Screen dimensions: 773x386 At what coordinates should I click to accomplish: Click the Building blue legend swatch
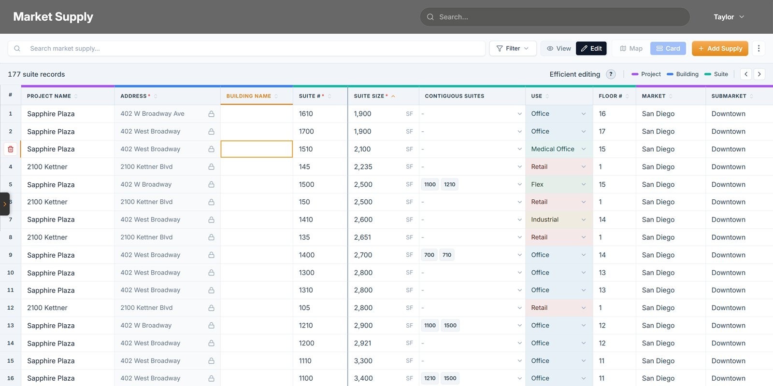[x=670, y=74]
